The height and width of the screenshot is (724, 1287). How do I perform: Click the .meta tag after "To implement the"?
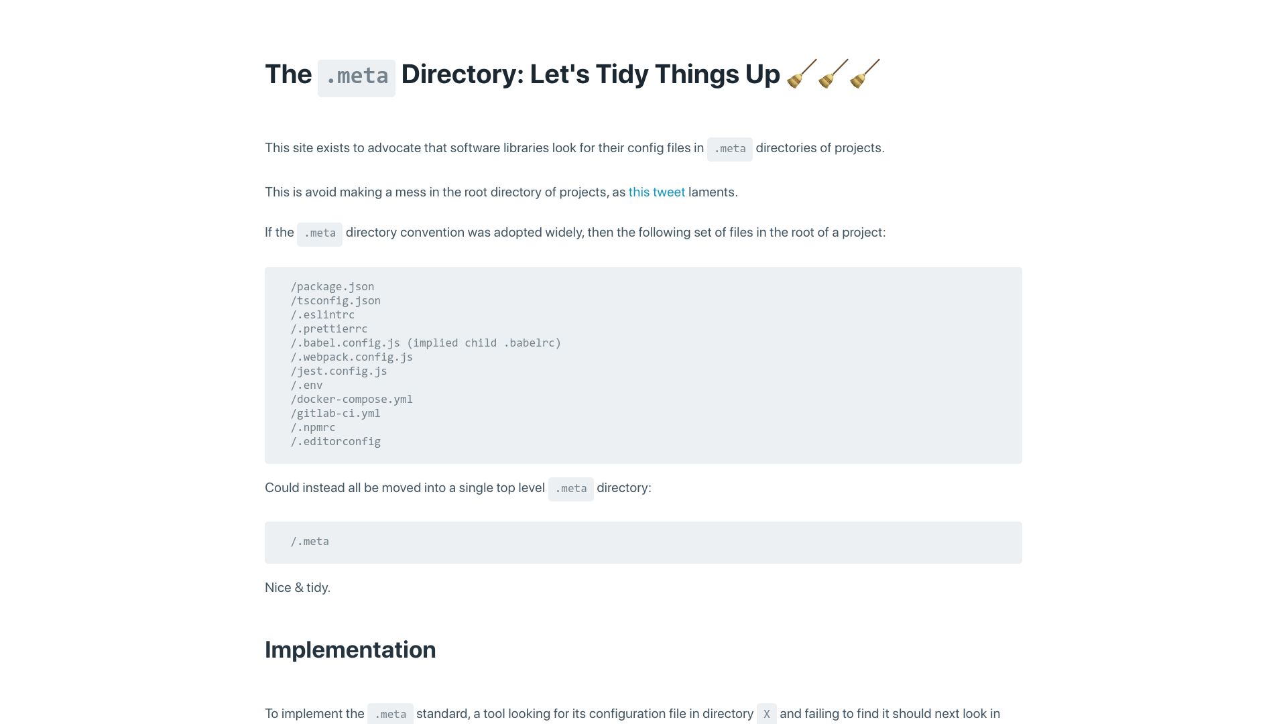point(390,714)
